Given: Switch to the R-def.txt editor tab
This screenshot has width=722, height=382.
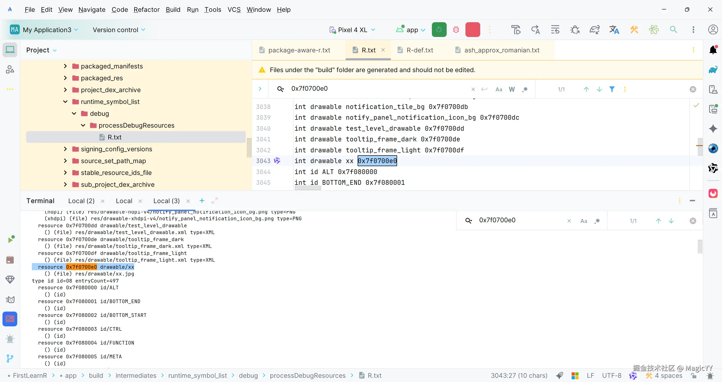Looking at the screenshot, I should [419, 50].
